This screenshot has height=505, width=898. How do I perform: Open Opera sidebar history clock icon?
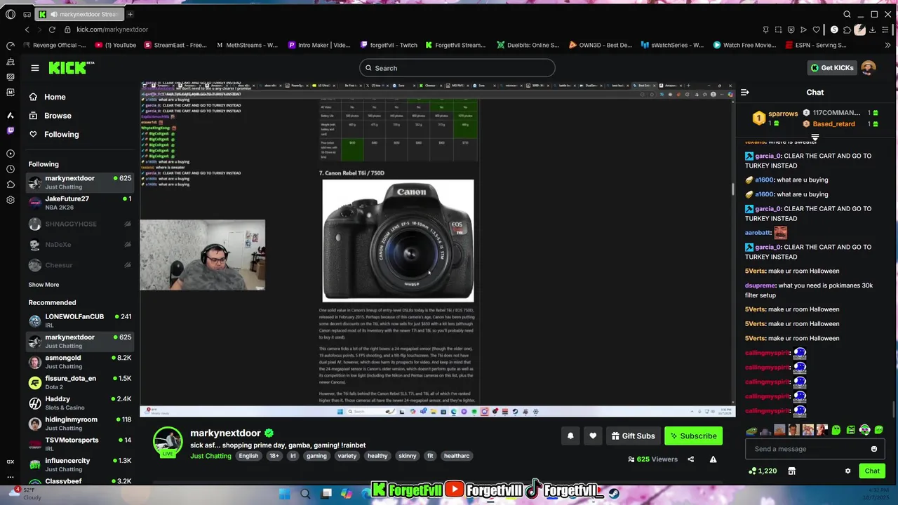(x=11, y=169)
